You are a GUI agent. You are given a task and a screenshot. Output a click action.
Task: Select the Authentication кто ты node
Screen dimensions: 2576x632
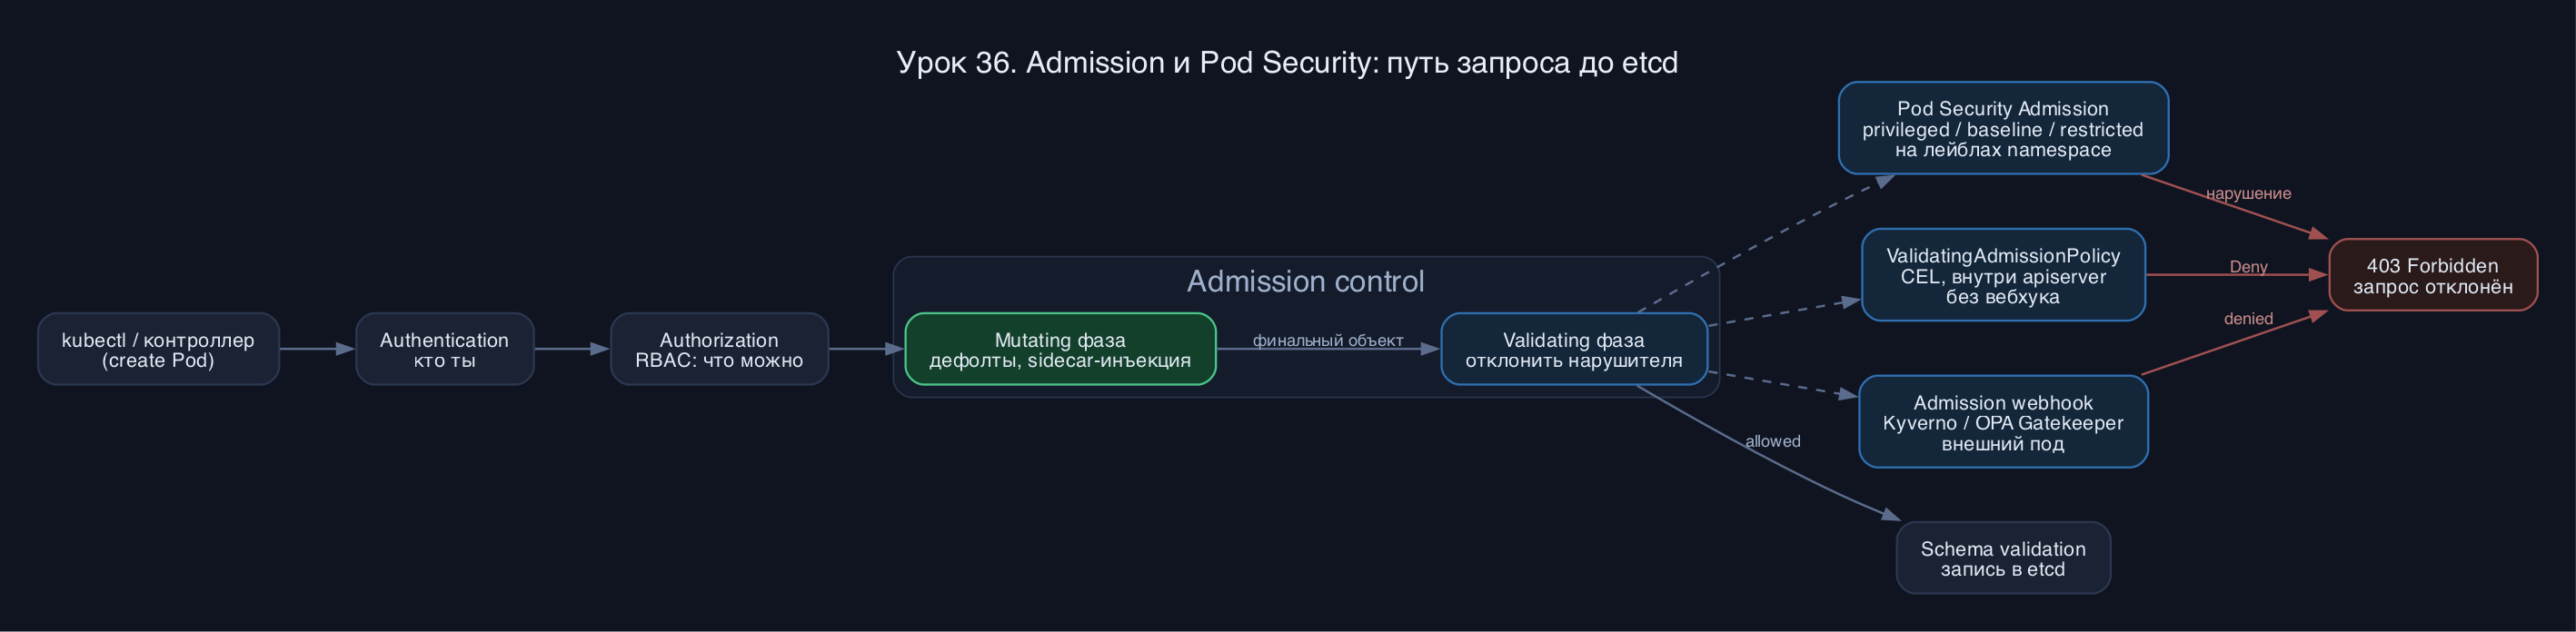pyautogui.click(x=444, y=349)
